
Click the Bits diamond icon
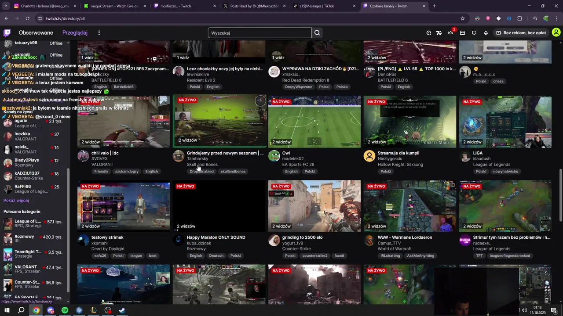pos(486,33)
